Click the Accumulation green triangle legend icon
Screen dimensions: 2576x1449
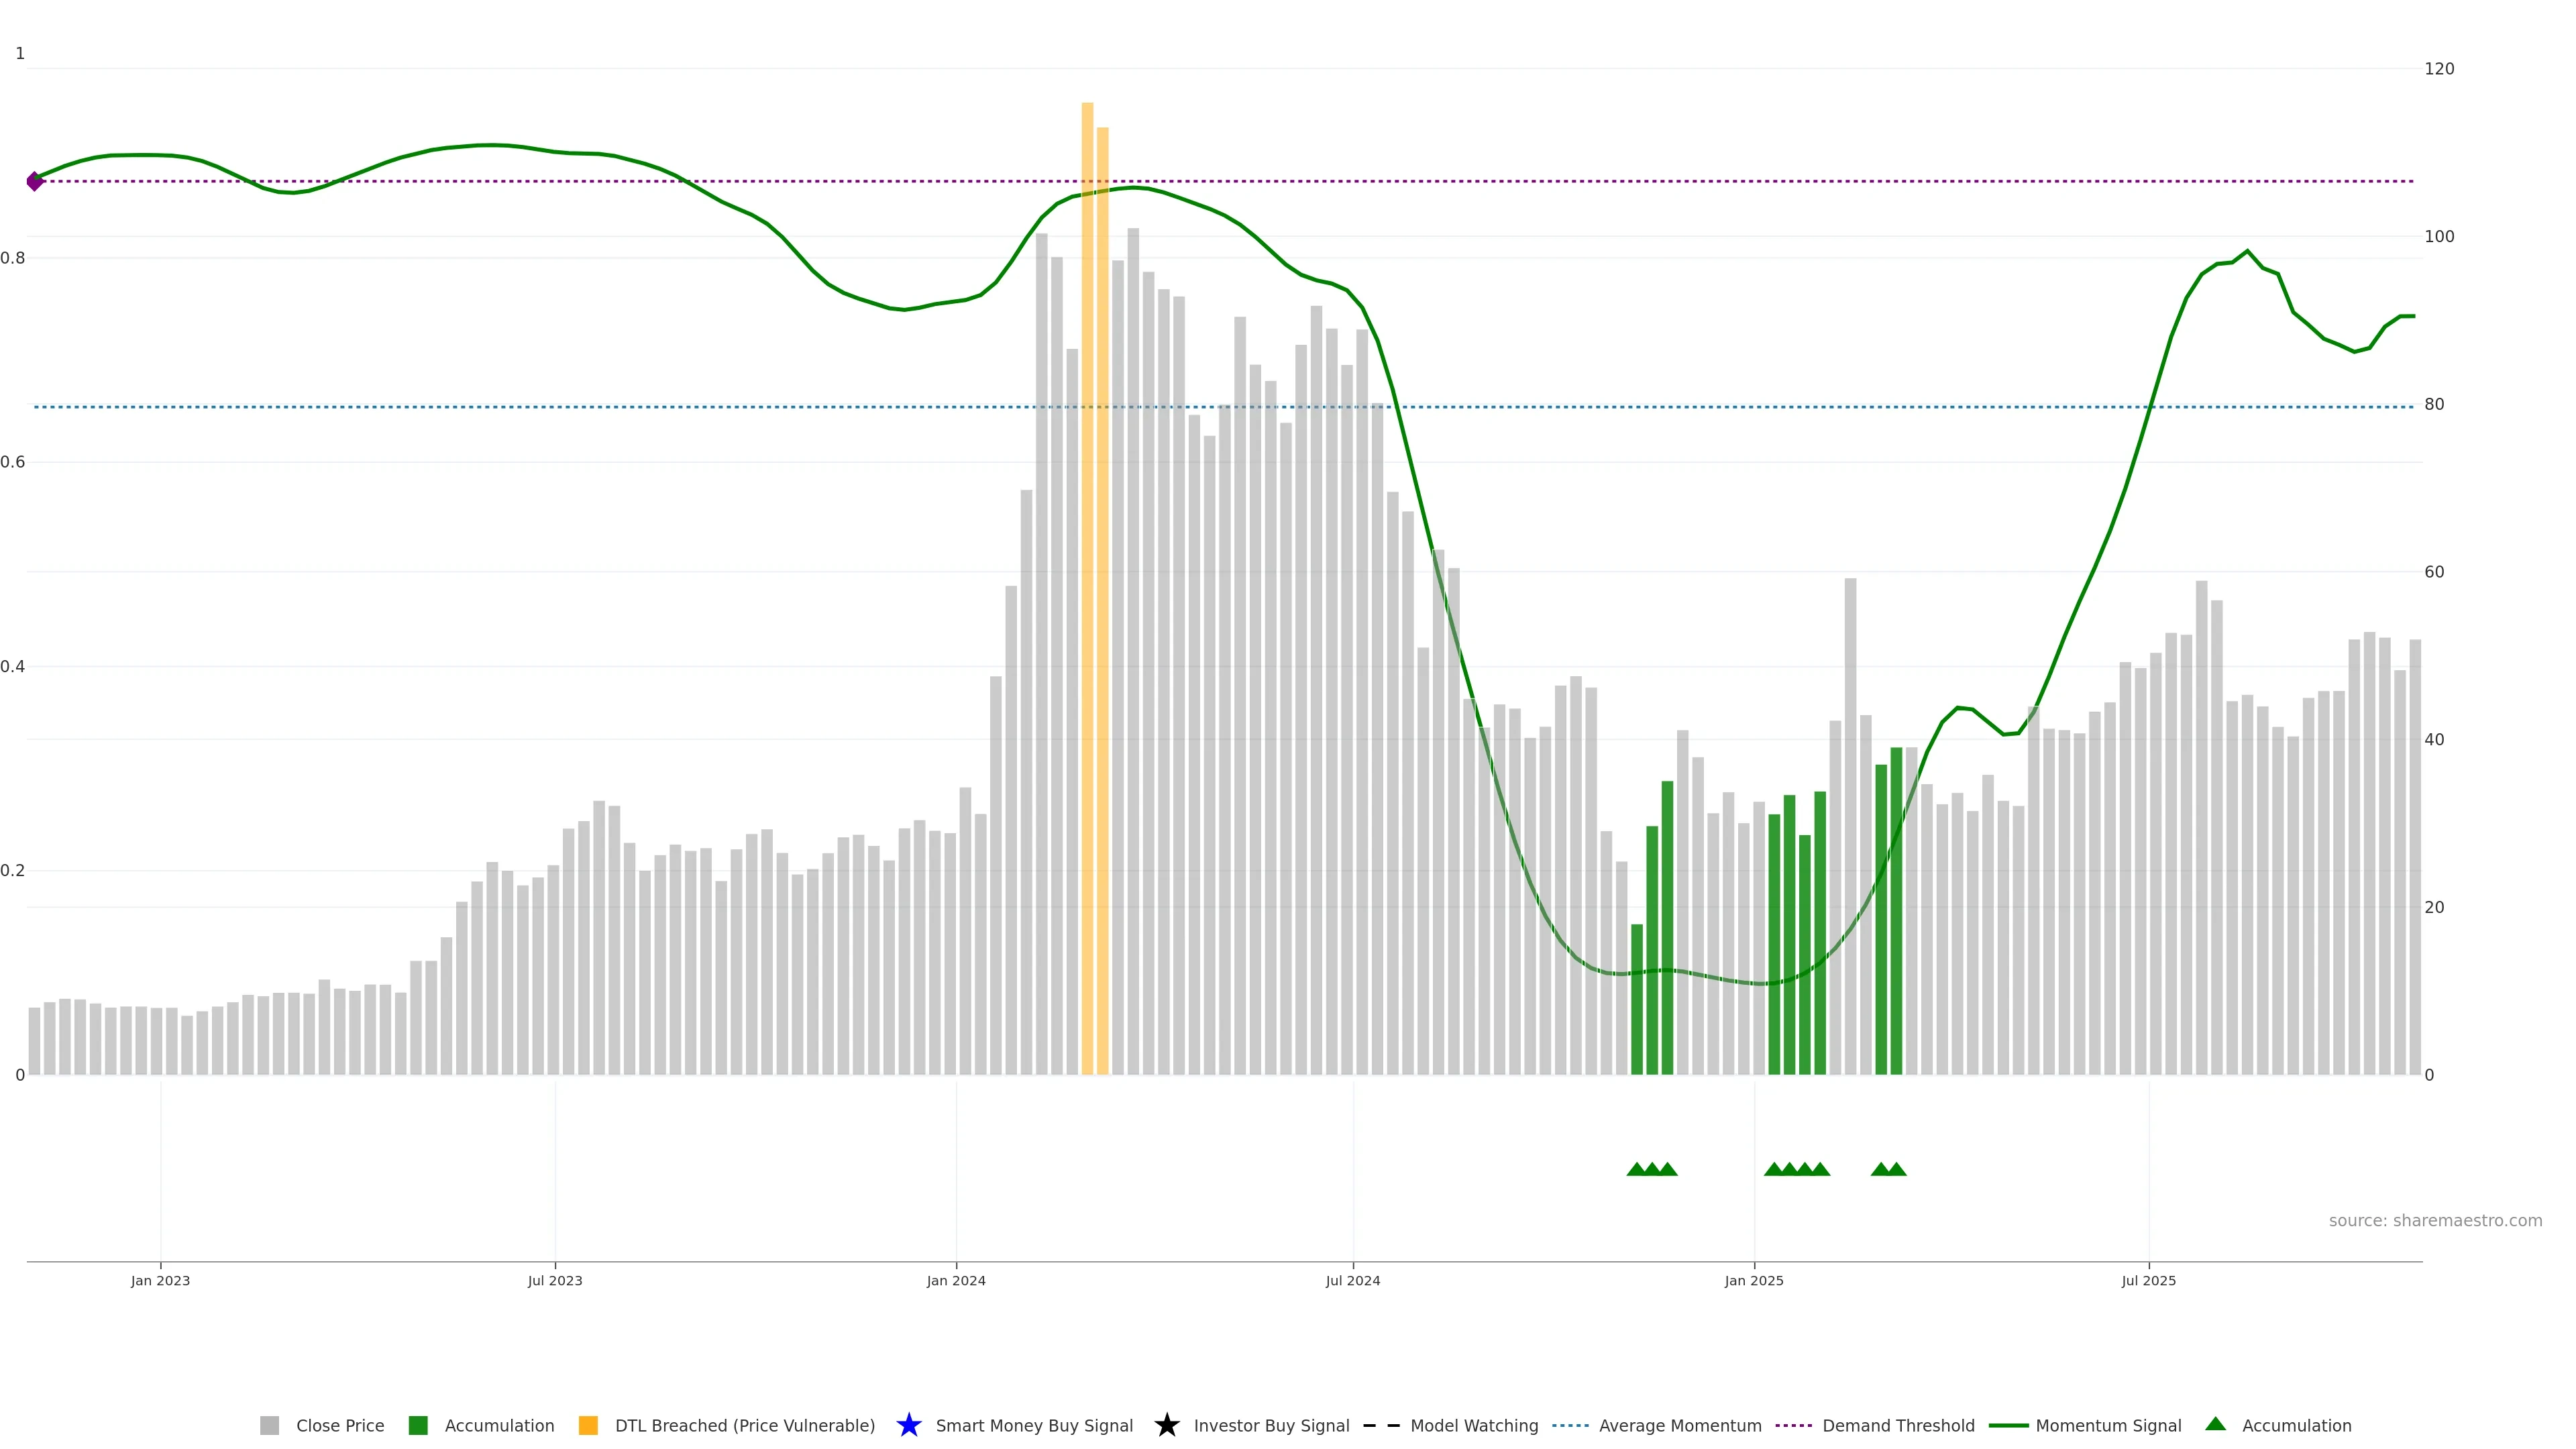click(x=2215, y=1424)
